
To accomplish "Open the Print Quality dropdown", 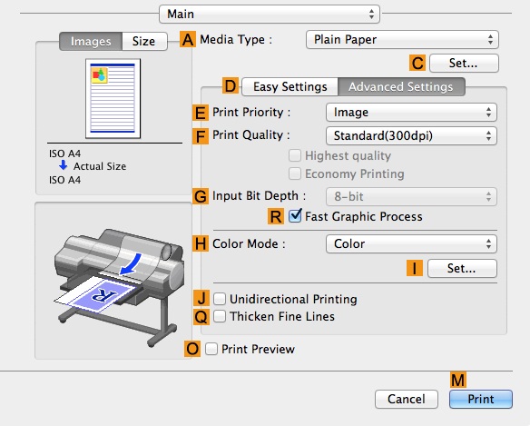I will tap(411, 135).
